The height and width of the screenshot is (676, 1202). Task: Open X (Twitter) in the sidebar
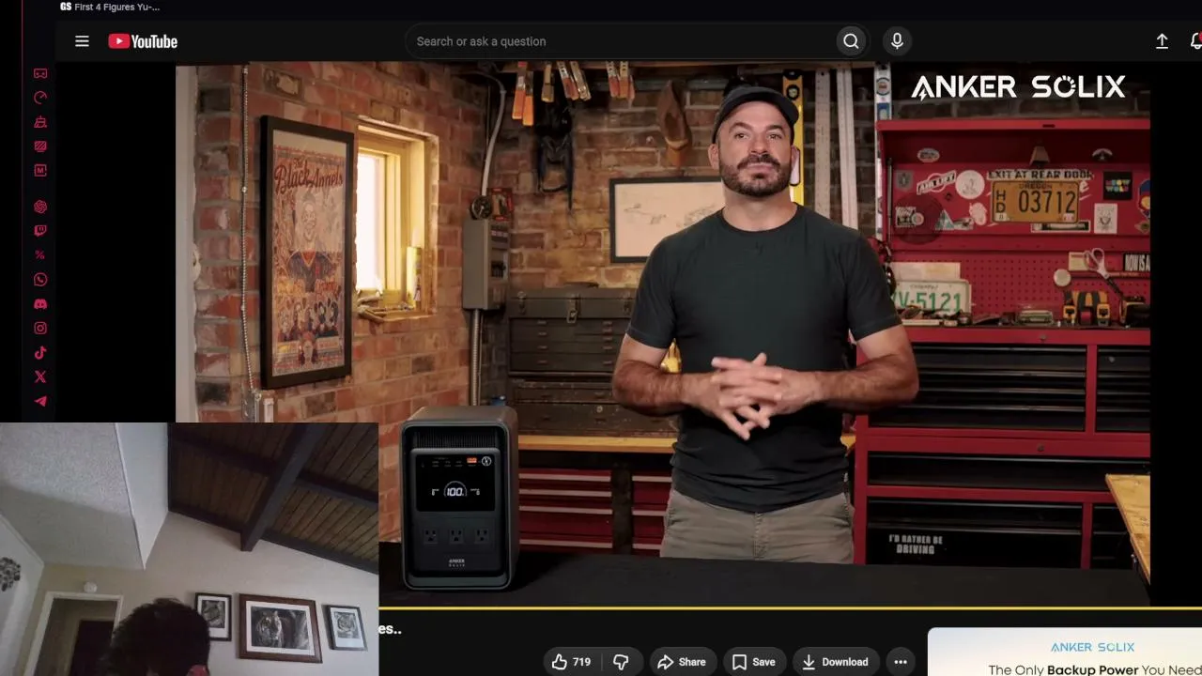coord(40,377)
